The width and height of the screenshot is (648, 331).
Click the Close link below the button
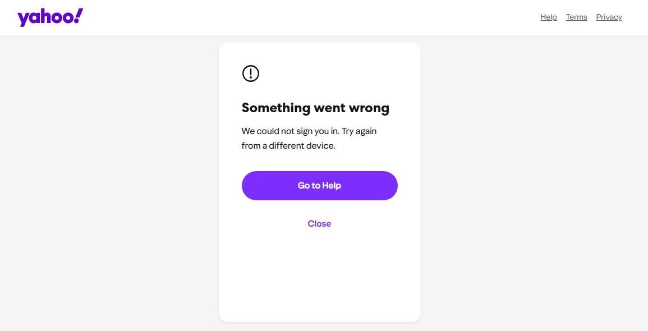319,224
